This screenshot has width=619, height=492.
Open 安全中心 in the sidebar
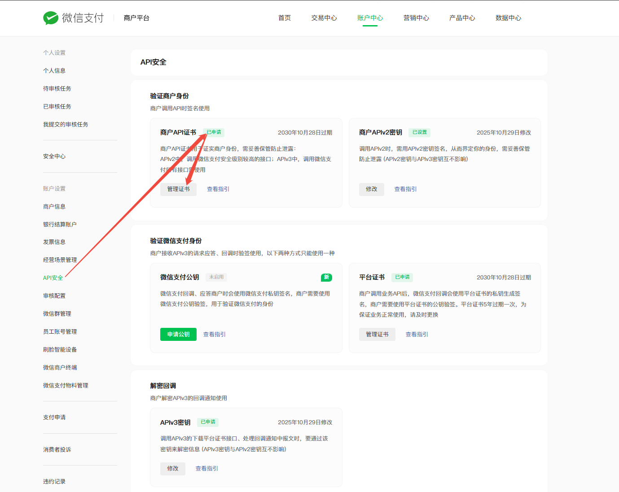coord(54,157)
